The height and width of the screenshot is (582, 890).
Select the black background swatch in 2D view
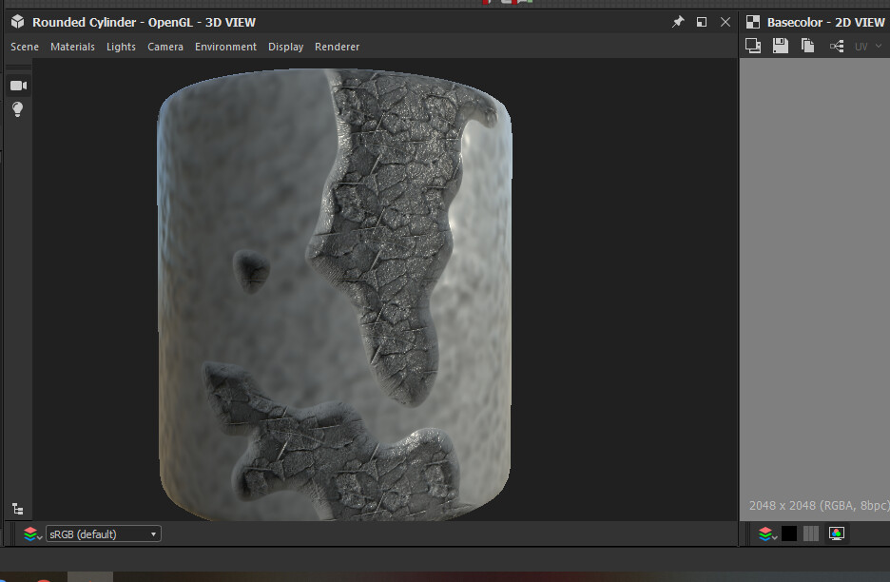[x=789, y=533]
